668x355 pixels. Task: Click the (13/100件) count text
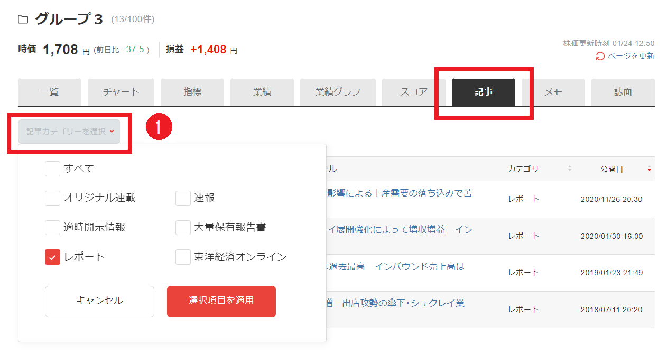click(x=133, y=20)
